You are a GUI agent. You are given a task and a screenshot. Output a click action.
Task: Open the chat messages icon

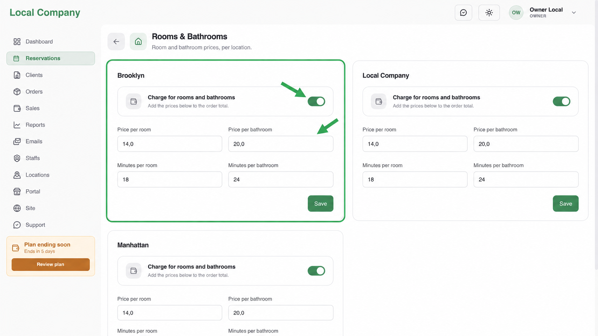point(463,12)
